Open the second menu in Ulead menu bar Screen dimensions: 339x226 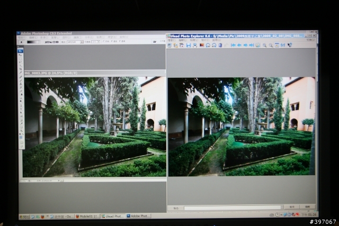pos(183,40)
